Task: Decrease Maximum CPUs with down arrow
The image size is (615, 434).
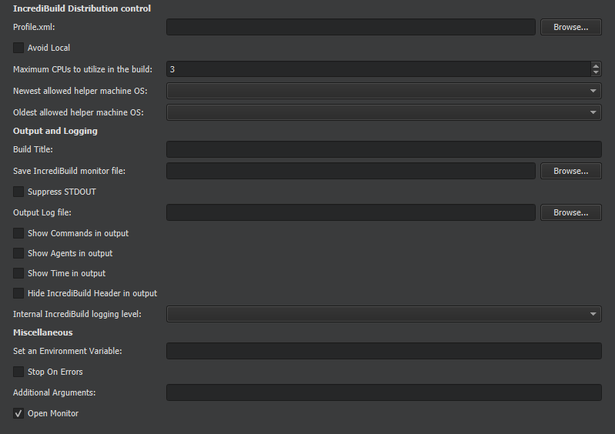Action: point(596,73)
